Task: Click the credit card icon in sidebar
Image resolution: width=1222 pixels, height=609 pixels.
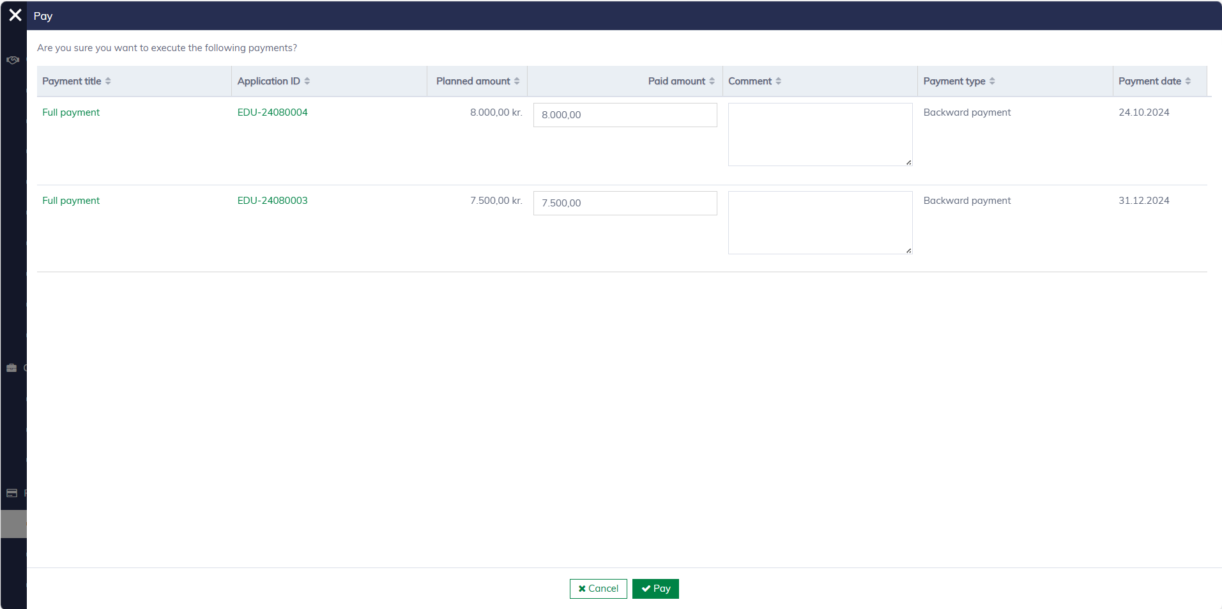Action: click(11, 493)
